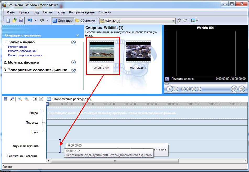The height and width of the screenshot is (172, 249).
Task: Open the views dropdown button
Action: [x=195, y=20]
